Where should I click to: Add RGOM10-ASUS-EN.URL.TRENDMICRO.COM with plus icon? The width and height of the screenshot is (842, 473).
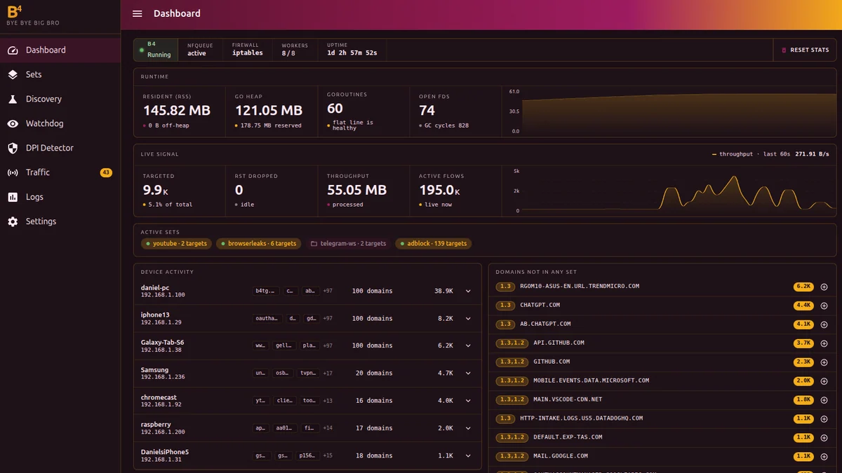pos(824,287)
